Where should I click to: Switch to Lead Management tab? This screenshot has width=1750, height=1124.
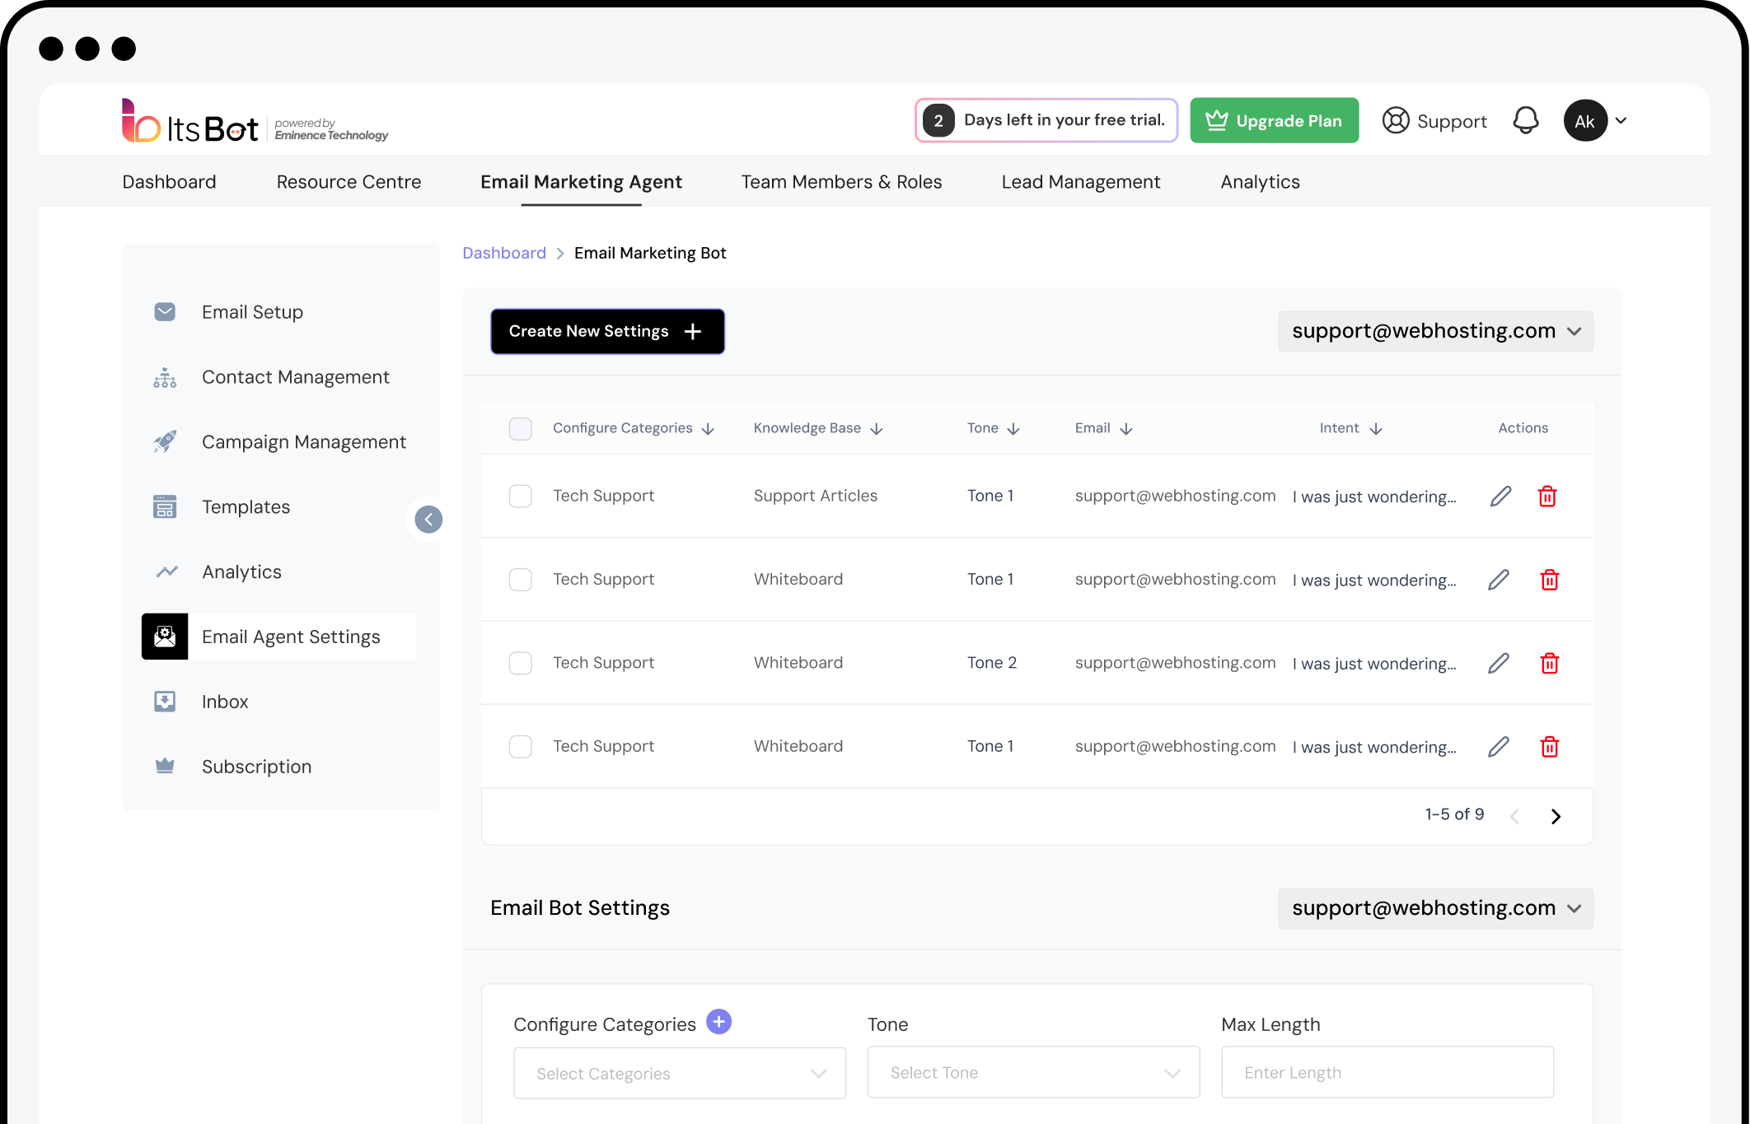[1080, 182]
